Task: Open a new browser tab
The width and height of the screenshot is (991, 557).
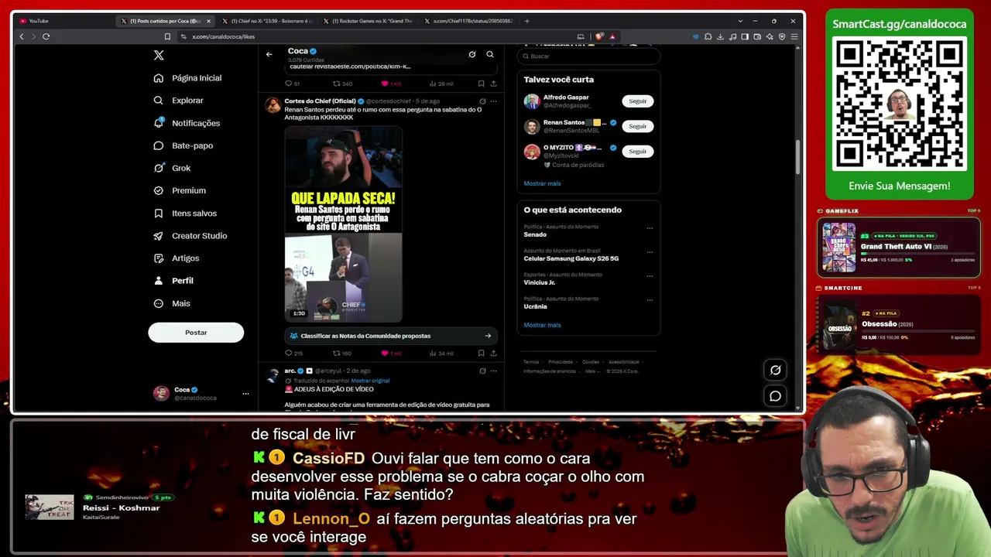Action: pyautogui.click(x=527, y=21)
